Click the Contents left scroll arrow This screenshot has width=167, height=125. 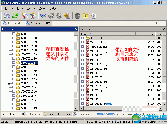(82, 108)
